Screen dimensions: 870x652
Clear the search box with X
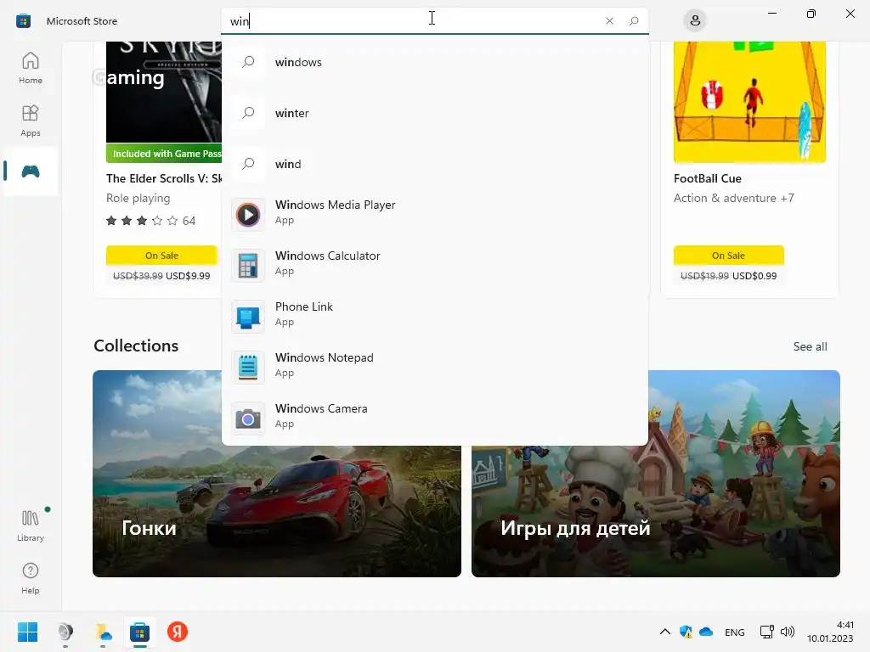click(609, 21)
